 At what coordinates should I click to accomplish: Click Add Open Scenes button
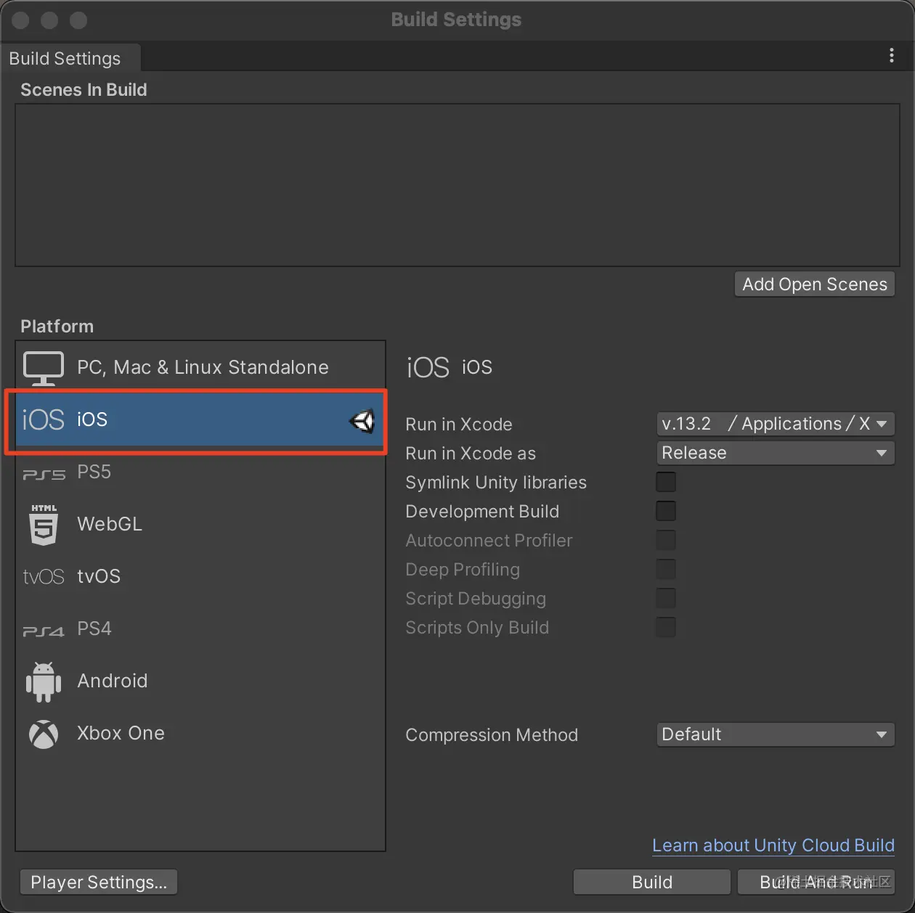coord(815,284)
